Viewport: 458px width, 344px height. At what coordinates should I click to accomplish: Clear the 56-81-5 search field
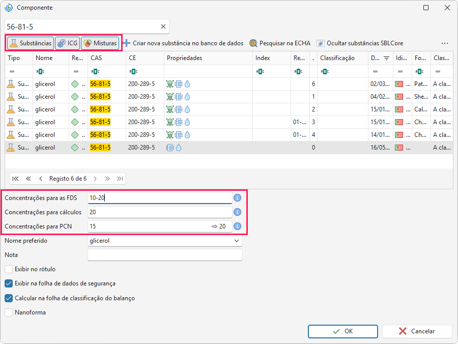[163, 26]
